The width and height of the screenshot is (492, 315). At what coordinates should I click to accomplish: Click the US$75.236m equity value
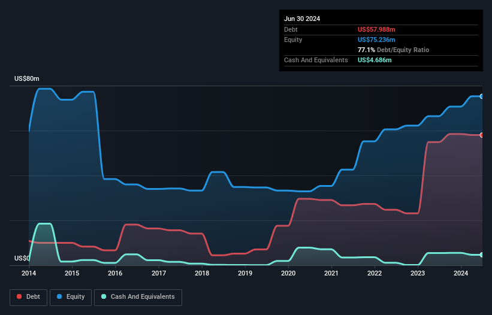coord(376,40)
